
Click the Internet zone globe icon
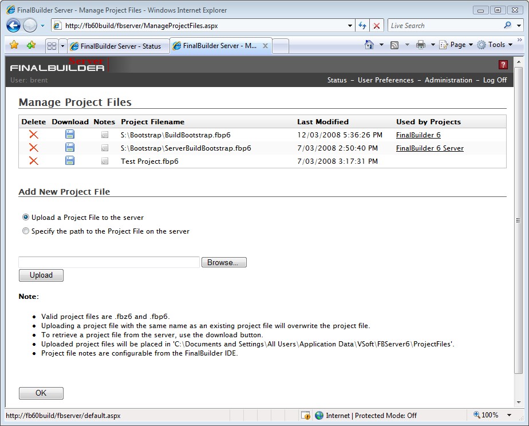[x=319, y=415]
